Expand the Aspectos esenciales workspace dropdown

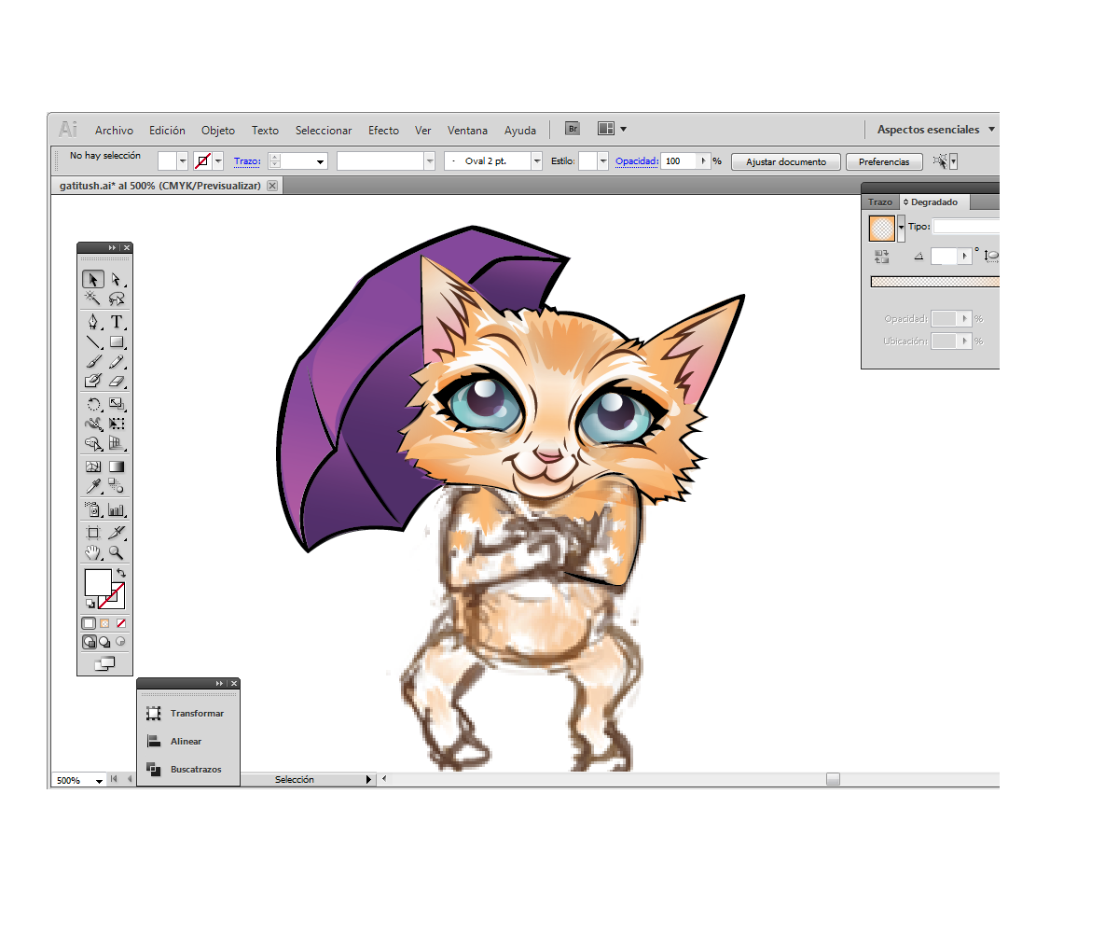point(991,130)
